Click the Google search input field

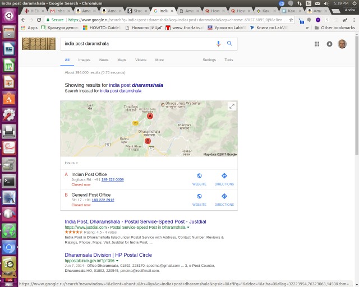[137, 43]
